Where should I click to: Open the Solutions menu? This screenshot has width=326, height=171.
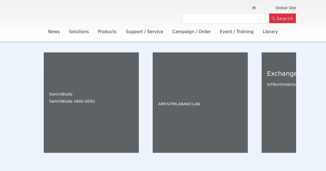[x=79, y=32]
